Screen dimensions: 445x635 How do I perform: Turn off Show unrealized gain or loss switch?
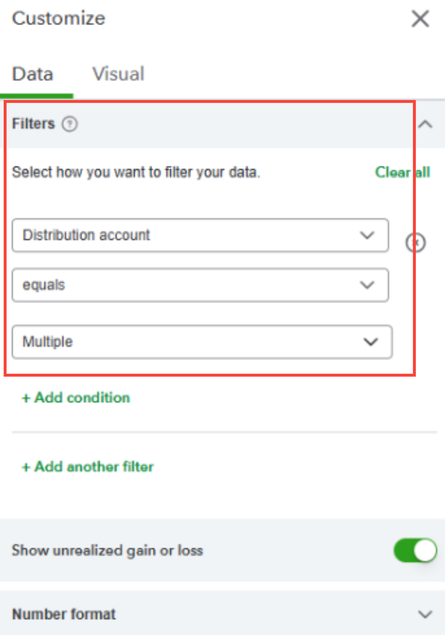pos(415,550)
